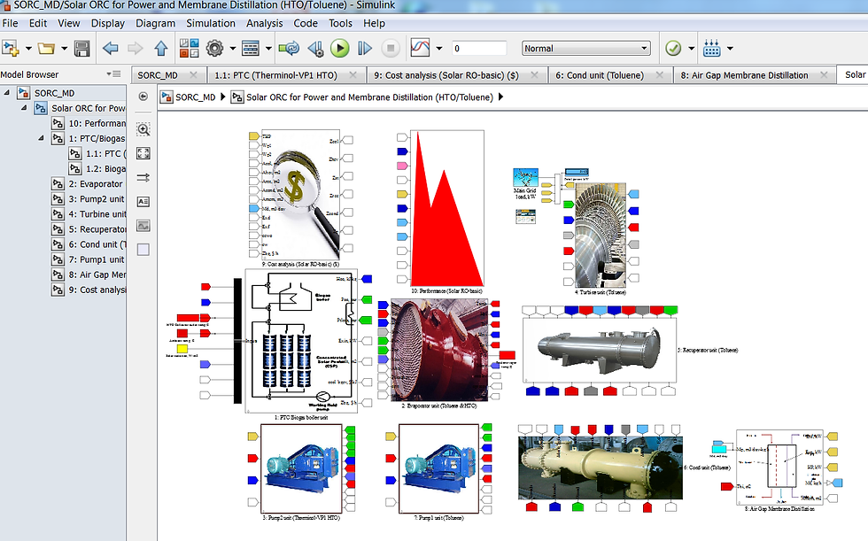
Task: Click the Step Back icon
Action: 316,49
